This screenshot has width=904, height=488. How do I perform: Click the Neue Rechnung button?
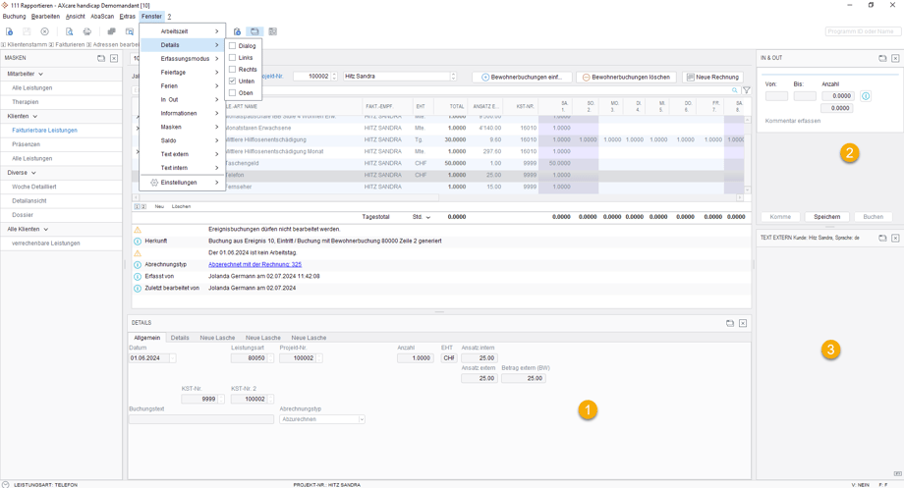[x=712, y=78]
